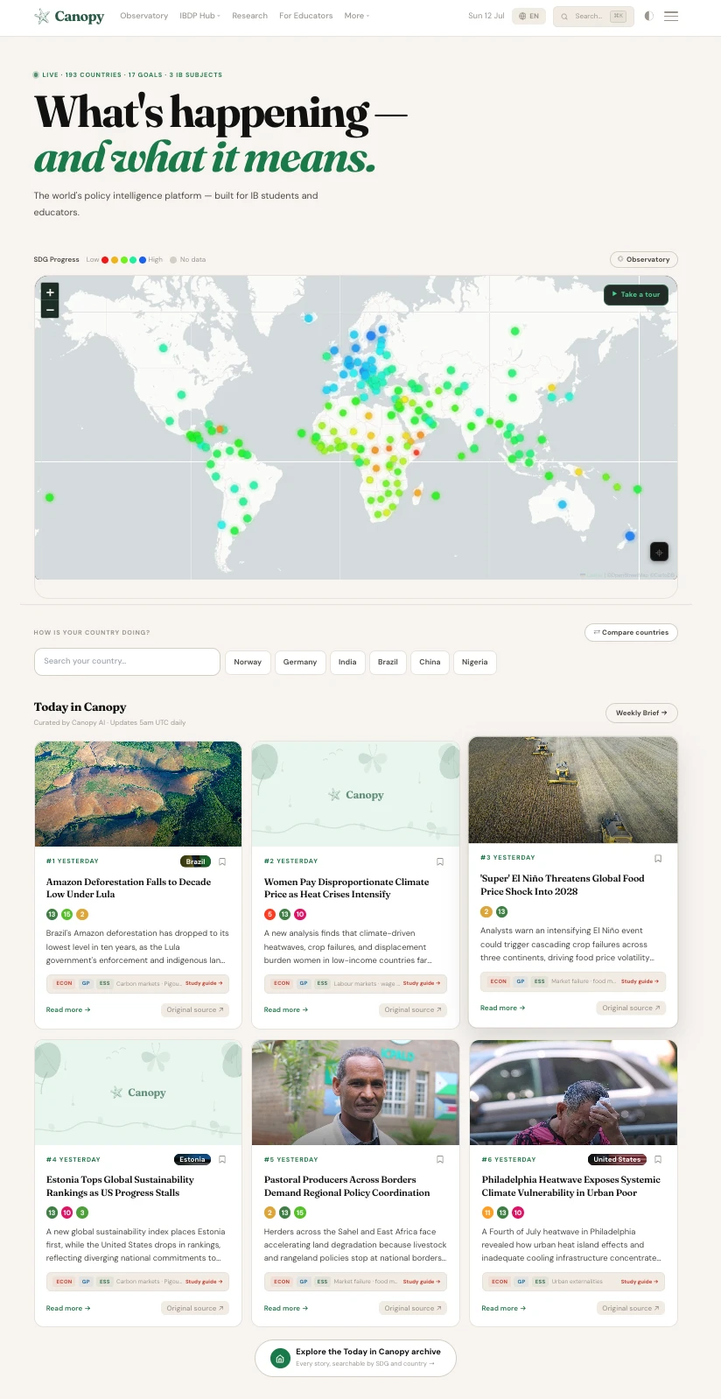Expand the IBDP Hub menu

[x=199, y=16]
